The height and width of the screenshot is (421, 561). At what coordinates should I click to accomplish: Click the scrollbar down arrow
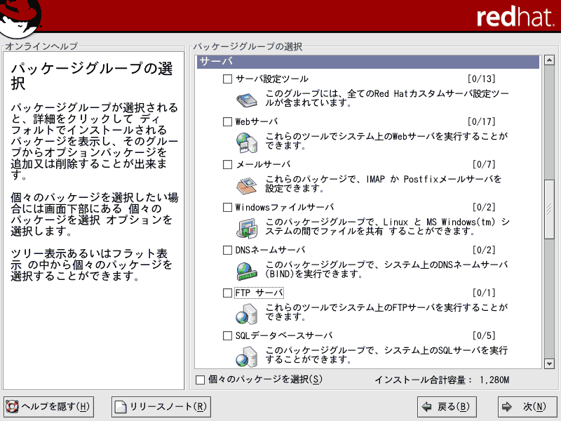pyautogui.click(x=549, y=363)
